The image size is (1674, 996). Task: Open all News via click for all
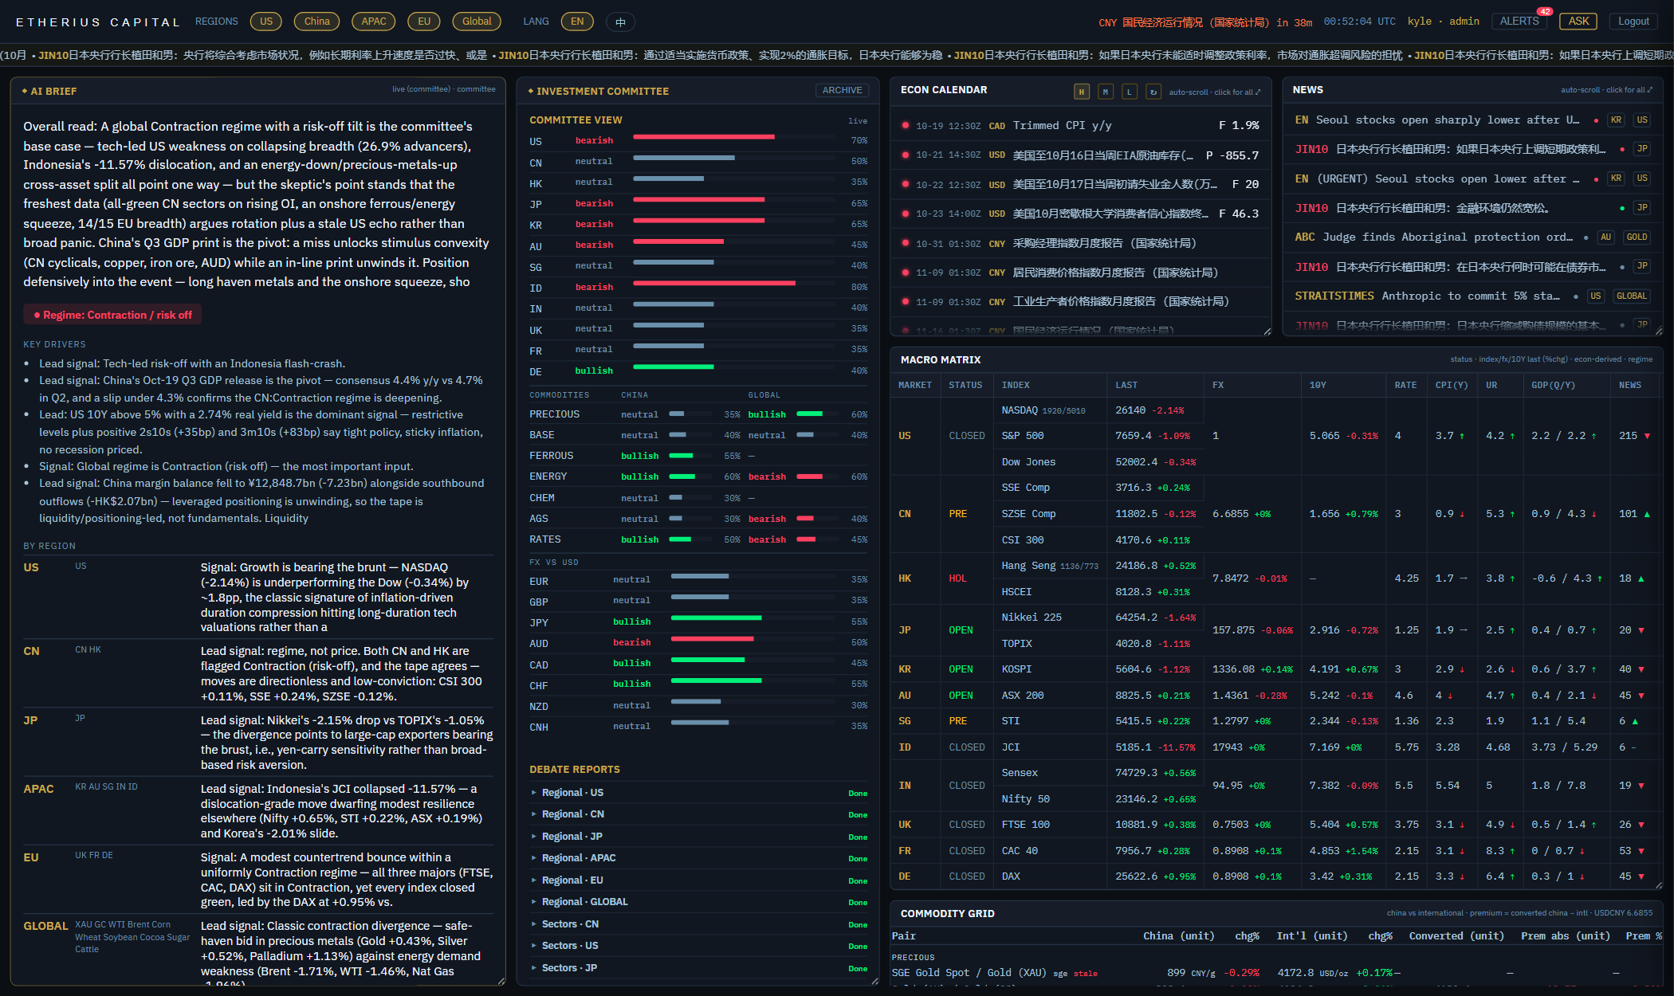pos(1606,90)
